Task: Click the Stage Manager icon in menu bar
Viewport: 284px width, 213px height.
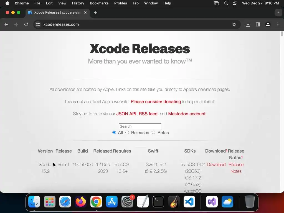Action: click(216, 3)
